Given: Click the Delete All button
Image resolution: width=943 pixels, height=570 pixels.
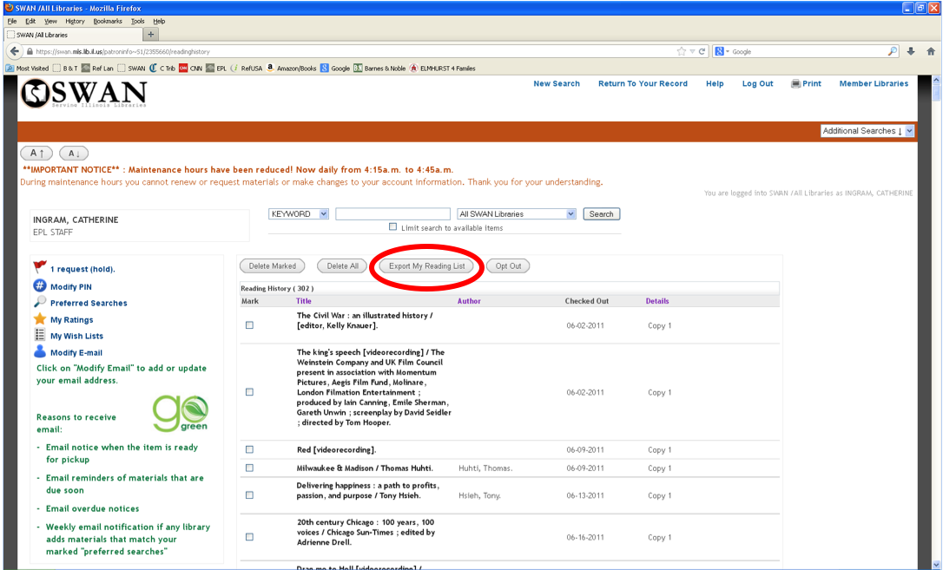Looking at the screenshot, I should (342, 266).
